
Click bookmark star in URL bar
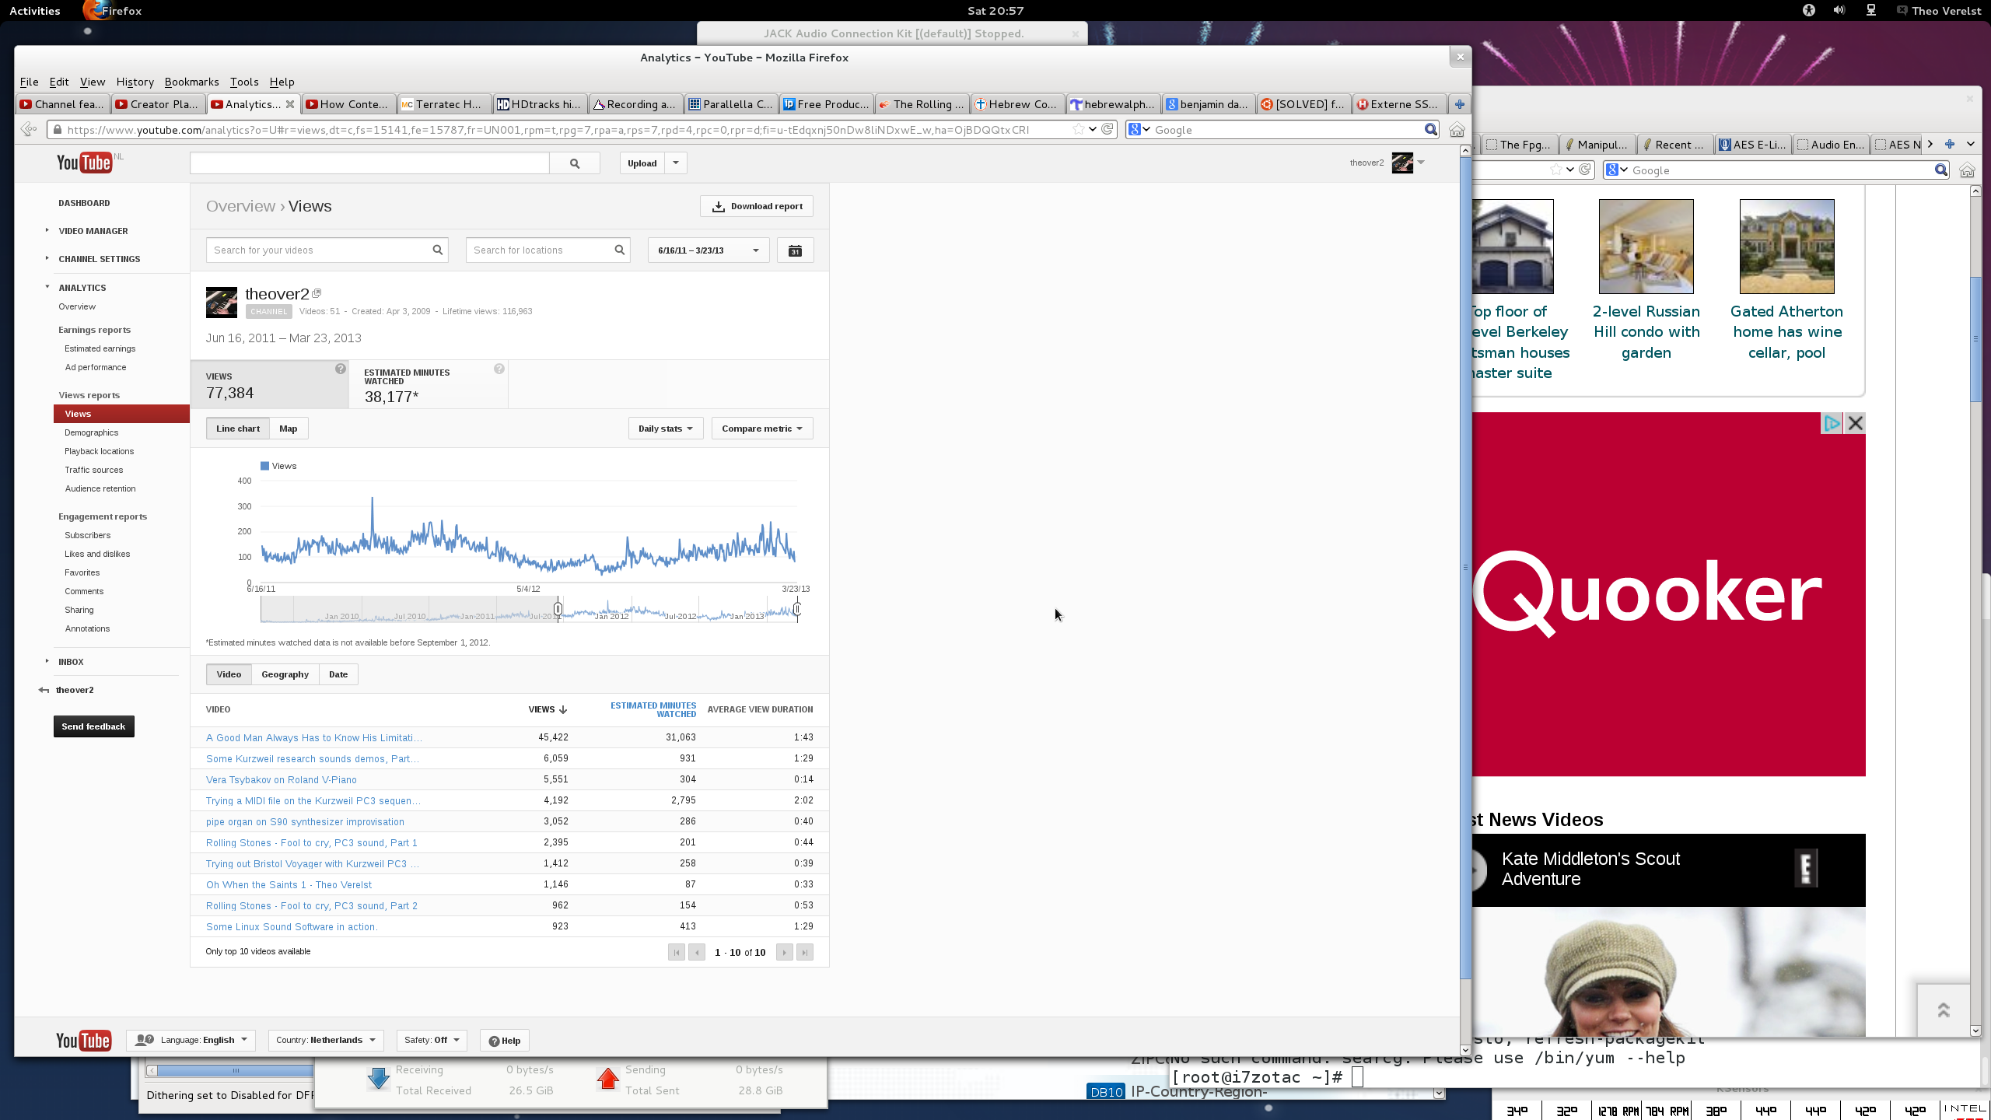point(1078,129)
